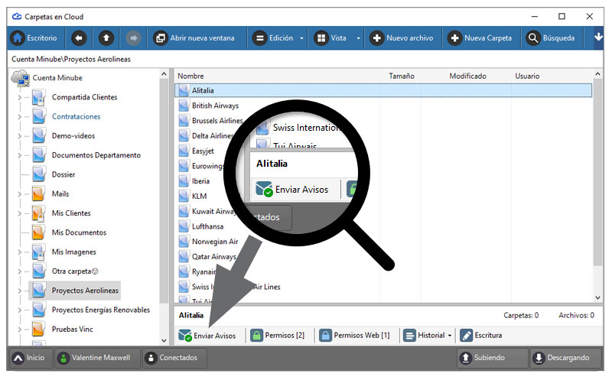Select Documentos Departamento folder

96,155
